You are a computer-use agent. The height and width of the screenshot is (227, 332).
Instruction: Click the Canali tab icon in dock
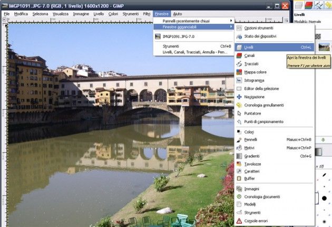pos(309,5)
